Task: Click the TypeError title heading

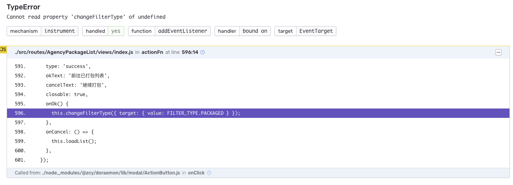Action: click(23, 7)
